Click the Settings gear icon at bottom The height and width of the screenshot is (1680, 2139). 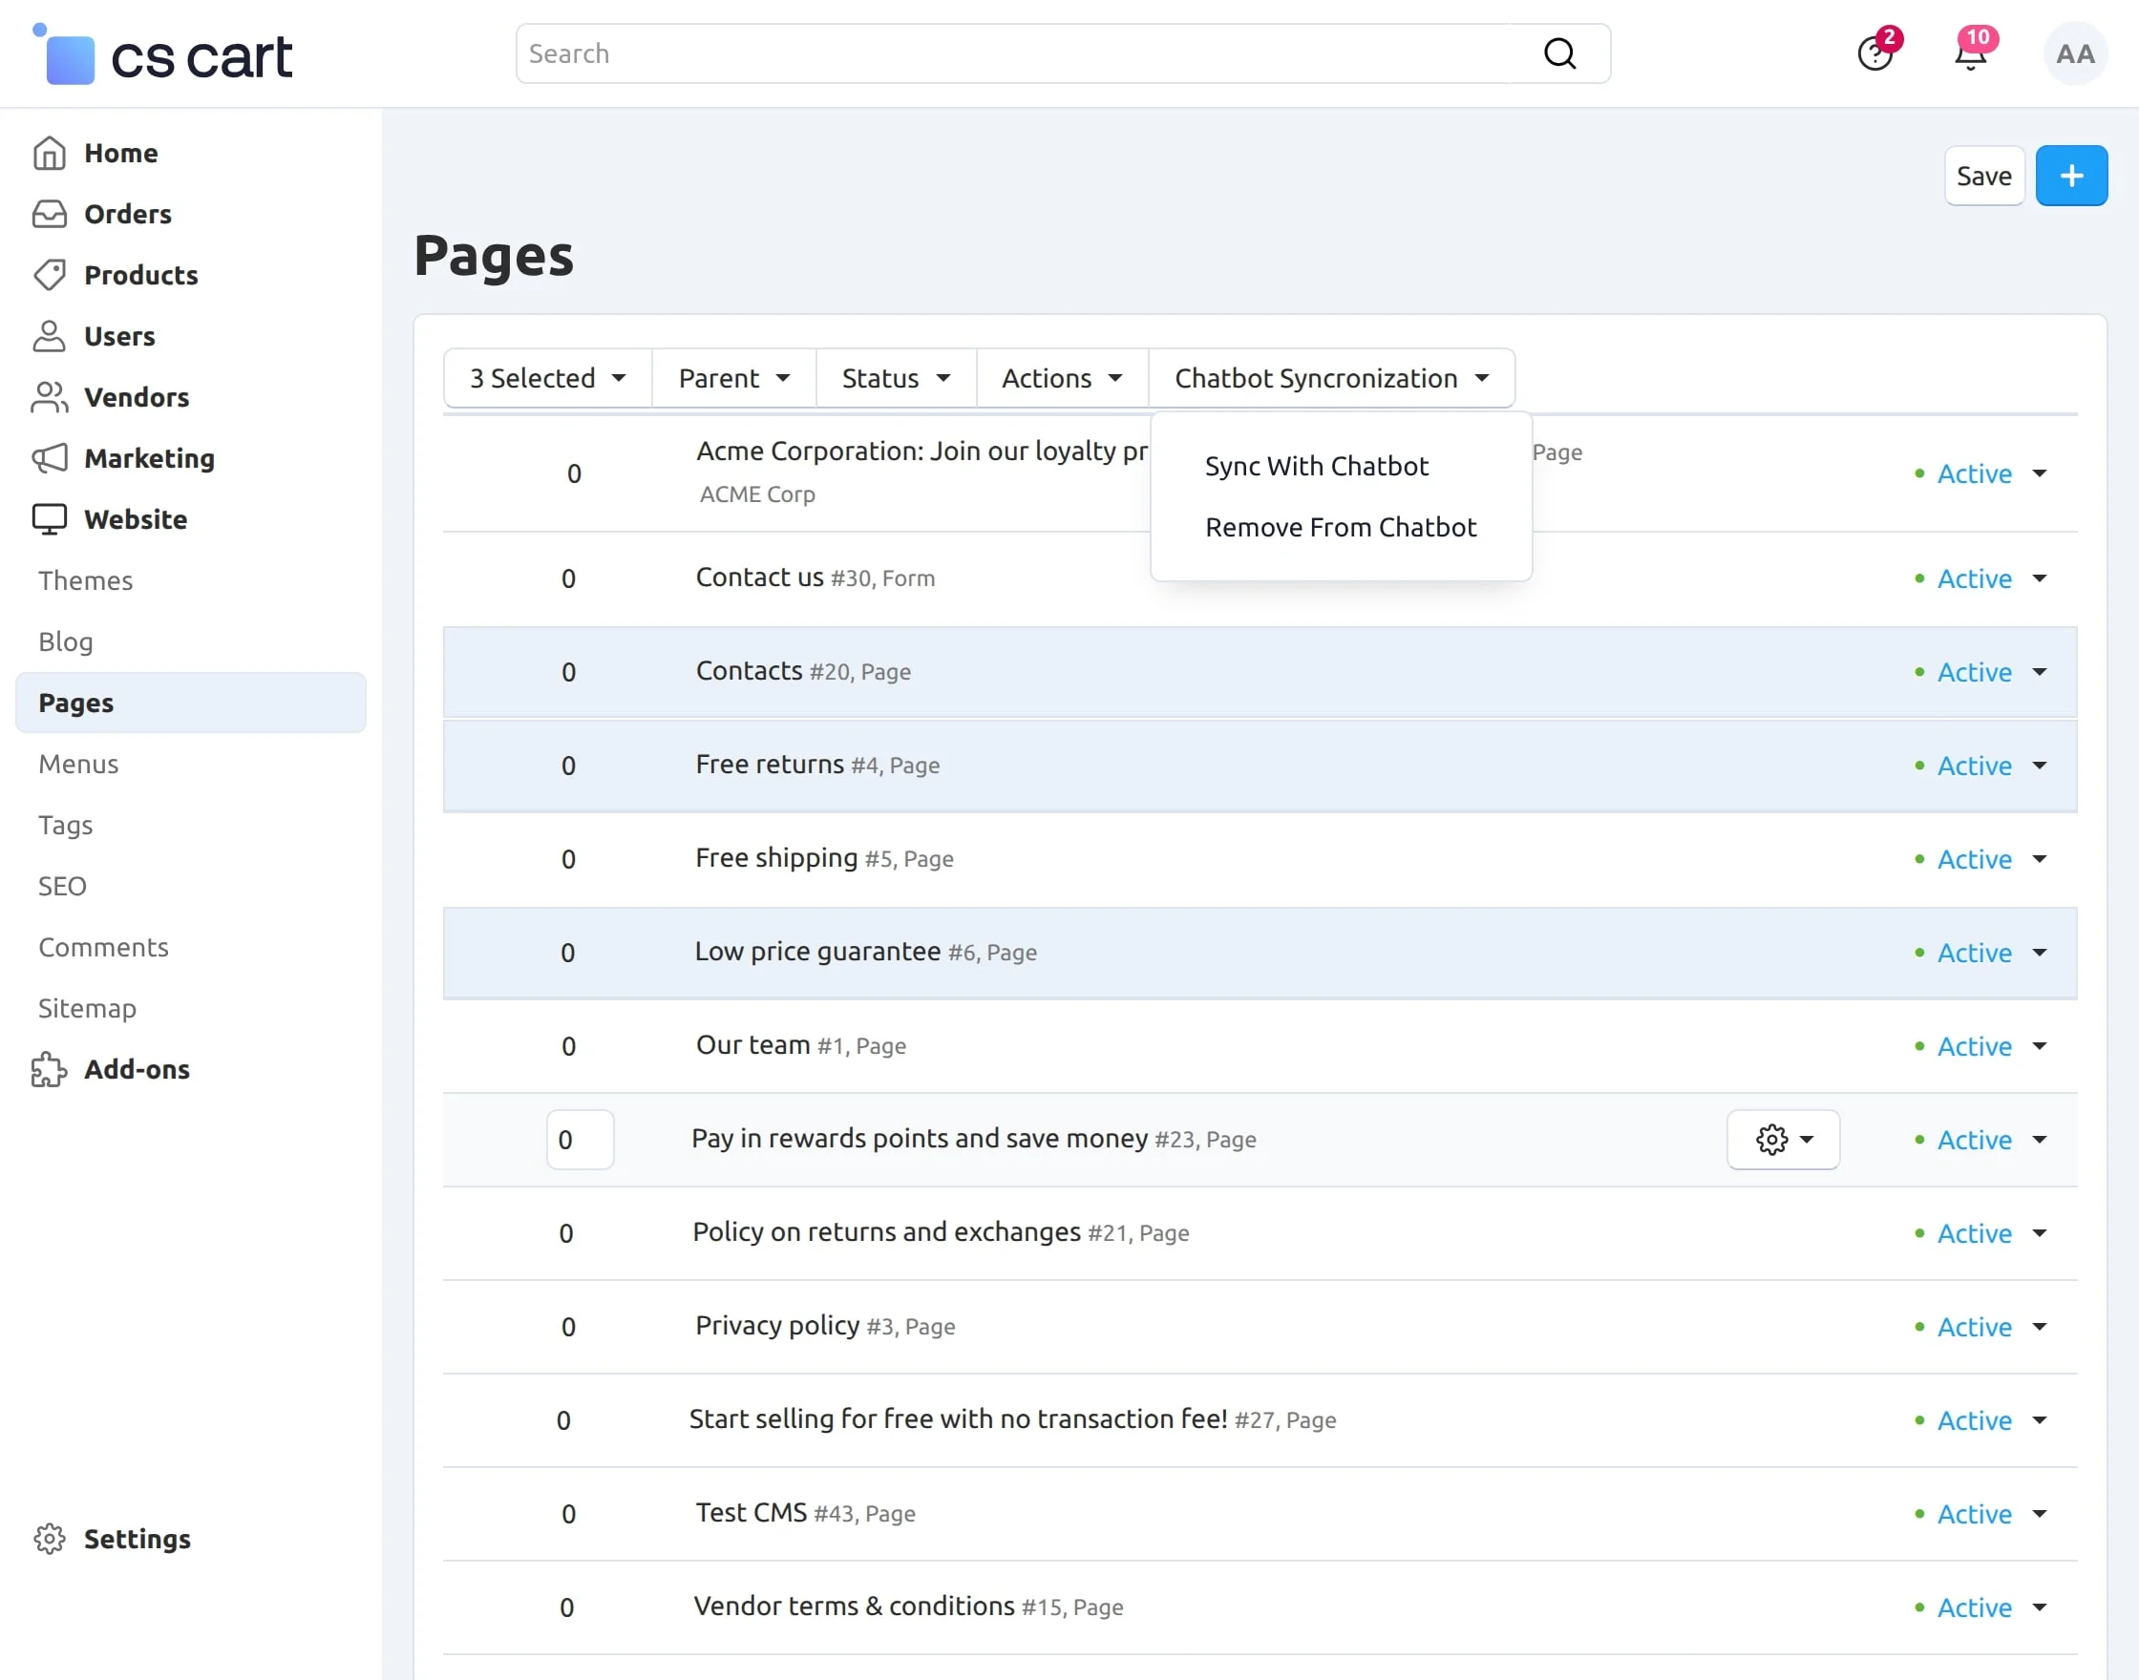tap(51, 1539)
